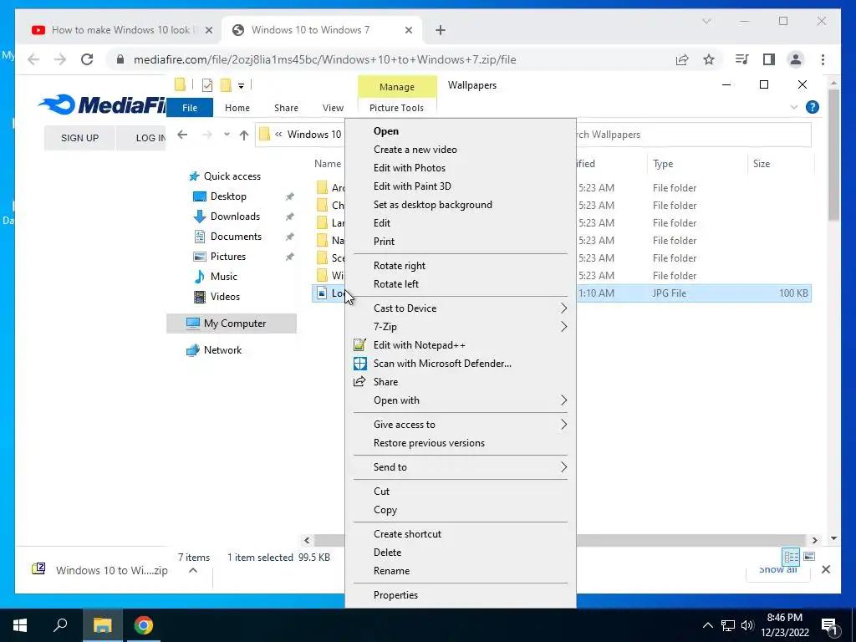The height and width of the screenshot is (642, 856).
Task: Click the Properties checkmark quick toolbar icon
Action: click(207, 85)
